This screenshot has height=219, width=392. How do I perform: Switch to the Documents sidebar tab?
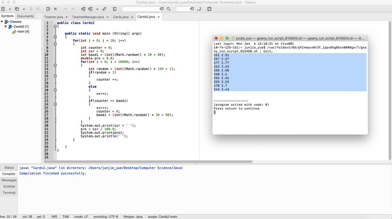(x=25, y=16)
